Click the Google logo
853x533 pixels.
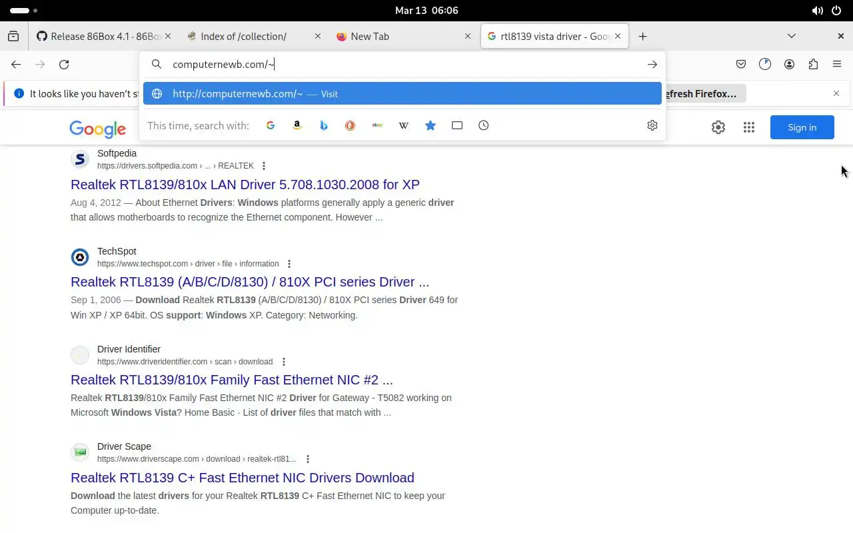point(97,129)
